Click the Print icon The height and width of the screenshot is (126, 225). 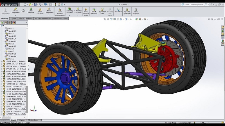tap(40, 4)
